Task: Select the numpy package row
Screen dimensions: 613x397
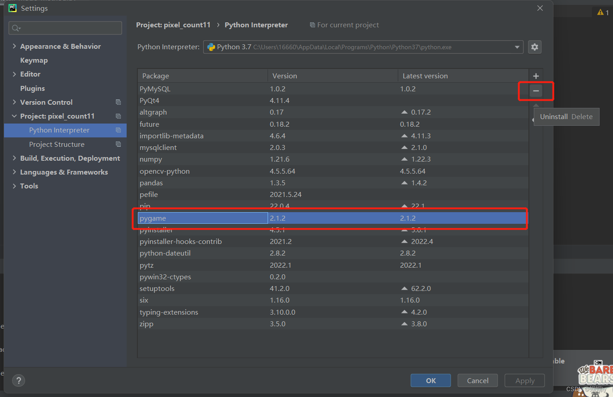Action: (x=333, y=159)
